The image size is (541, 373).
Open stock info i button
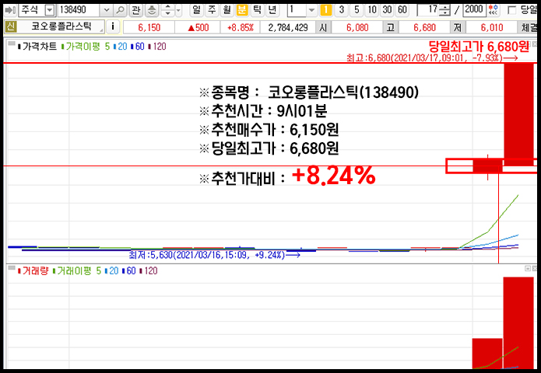point(112,26)
